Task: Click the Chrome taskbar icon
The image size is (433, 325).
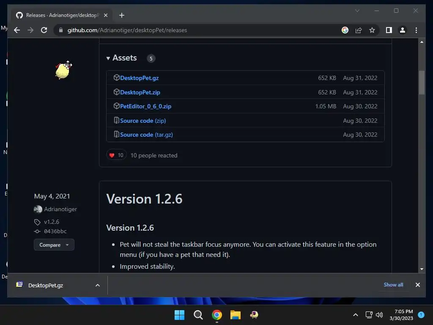Action: point(217,315)
